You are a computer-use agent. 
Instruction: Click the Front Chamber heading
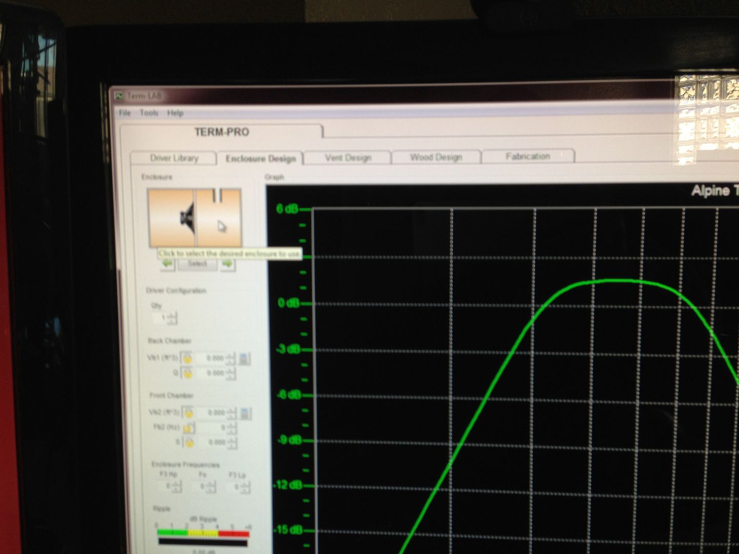tap(171, 395)
